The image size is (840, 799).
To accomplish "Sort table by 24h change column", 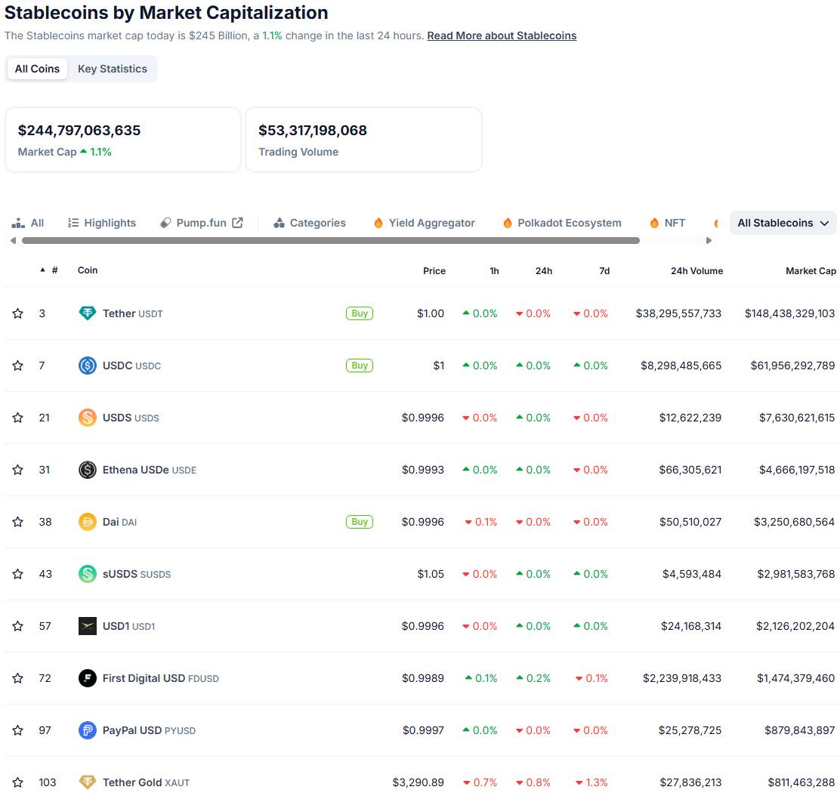I will (x=544, y=271).
